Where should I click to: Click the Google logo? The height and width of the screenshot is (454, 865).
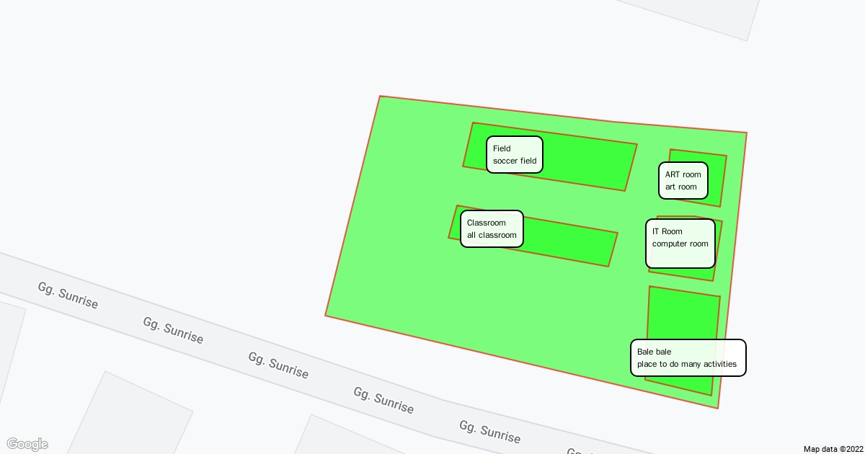coord(27,444)
